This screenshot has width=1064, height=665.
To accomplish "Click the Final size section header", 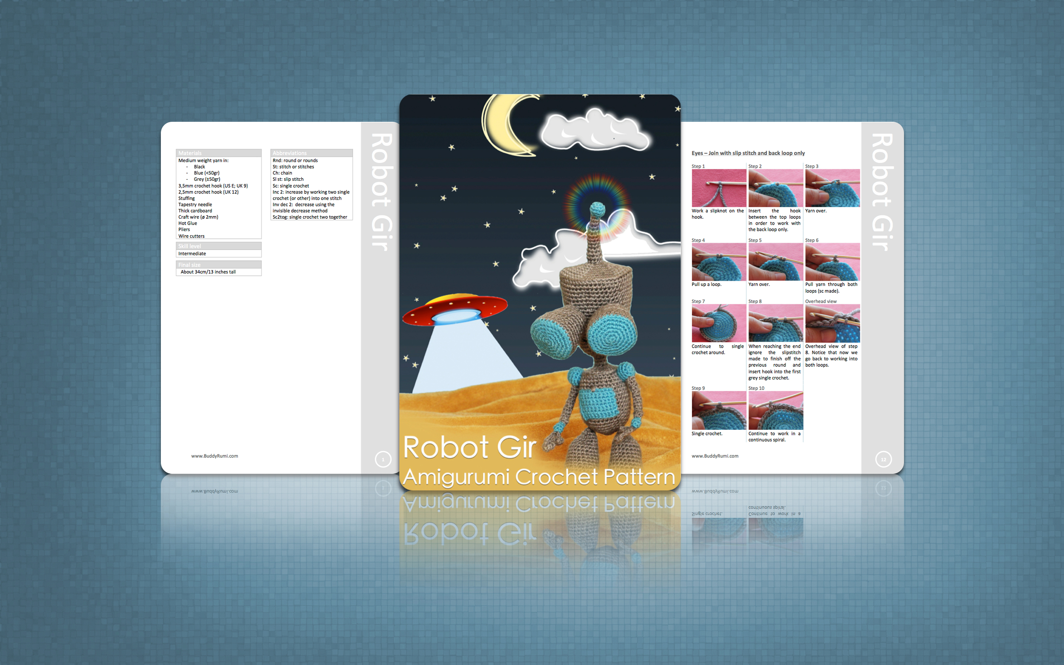I will click(219, 265).
